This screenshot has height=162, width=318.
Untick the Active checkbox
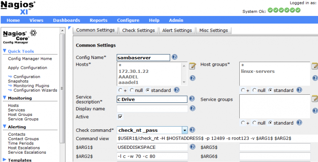(120, 117)
